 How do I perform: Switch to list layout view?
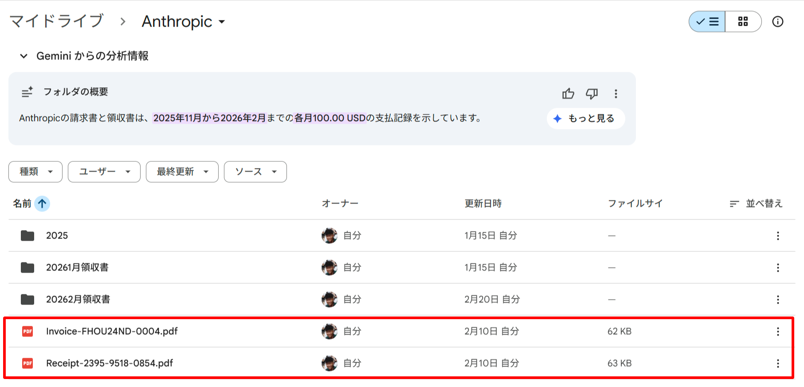point(707,22)
